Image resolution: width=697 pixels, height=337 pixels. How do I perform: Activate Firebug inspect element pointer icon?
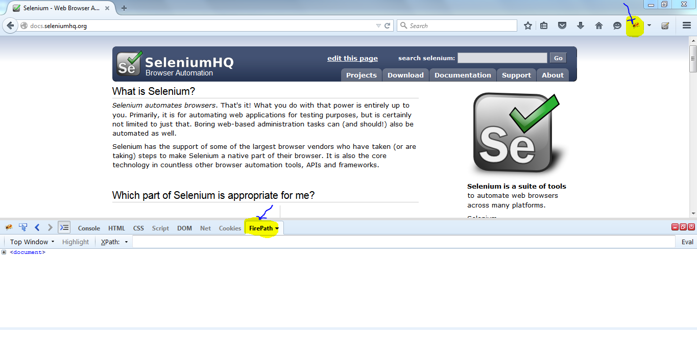(x=23, y=227)
